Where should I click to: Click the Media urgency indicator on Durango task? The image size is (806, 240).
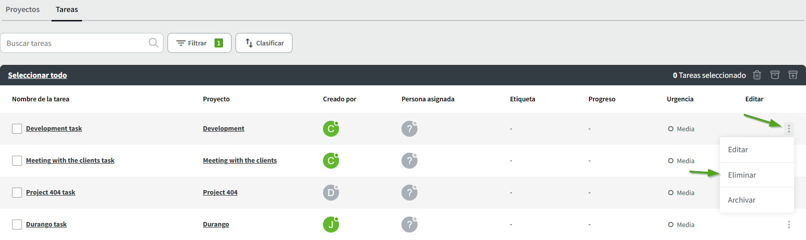coord(681,225)
